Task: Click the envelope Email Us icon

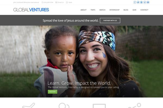Action: click(56, 2)
